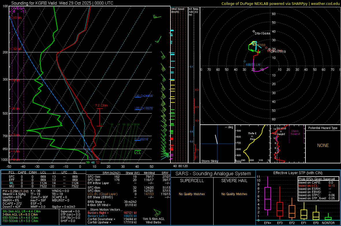
Task: Click the Theta-E v. Pres label
Action: point(252,136)
